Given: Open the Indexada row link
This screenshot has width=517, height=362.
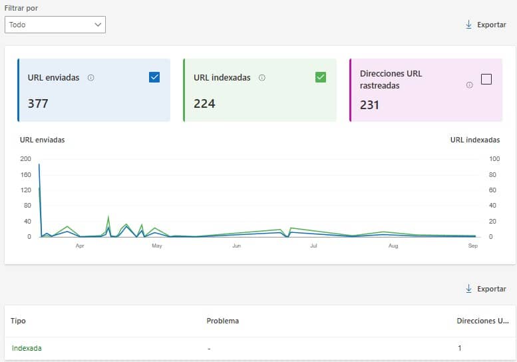Looking at the screenshot, I should 27,348.
